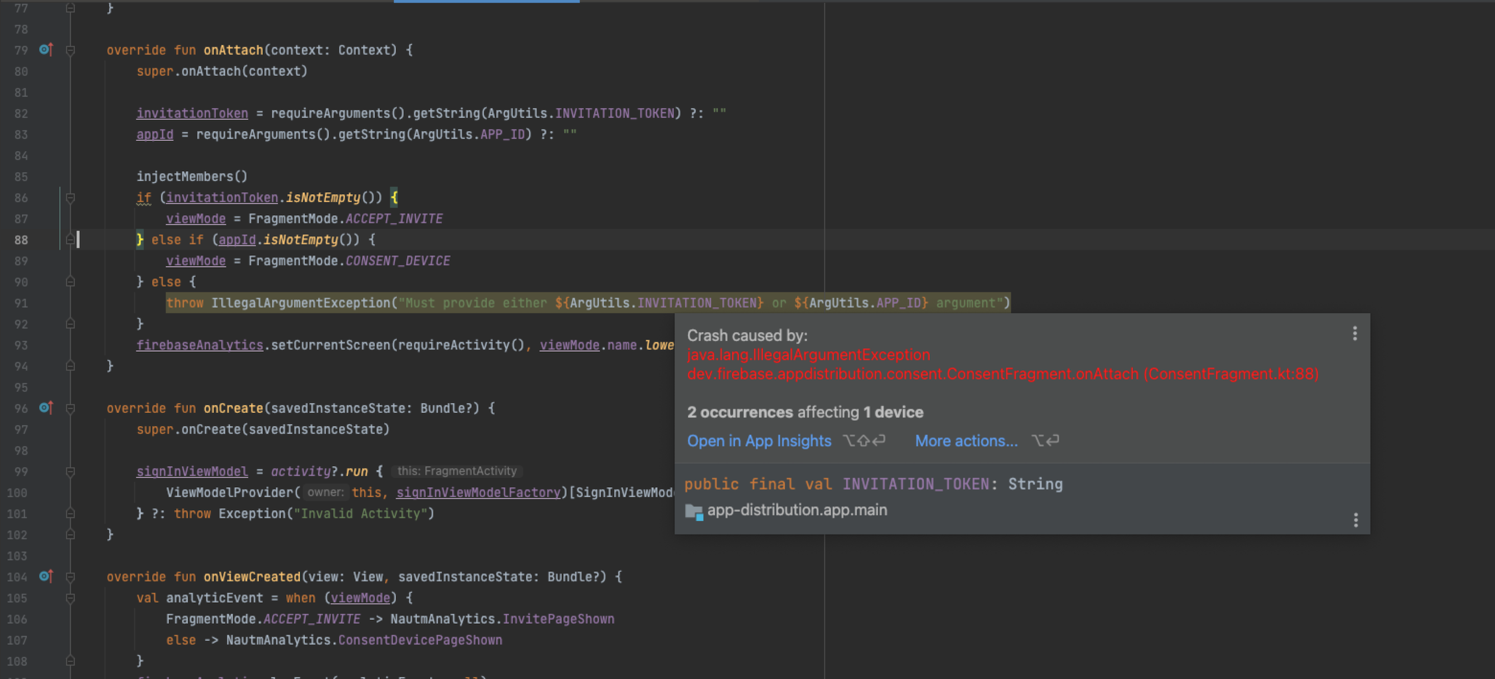Viewport: 1495px width, 679px height.
Task: Click on line 91 throw statement
Action: pyautogui.click(x=185, y=303)
